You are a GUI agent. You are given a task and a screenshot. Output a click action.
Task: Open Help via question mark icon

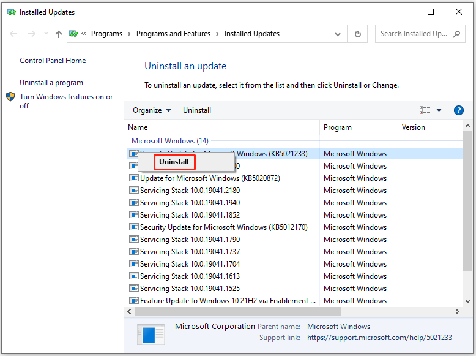[x=458, y=110]
